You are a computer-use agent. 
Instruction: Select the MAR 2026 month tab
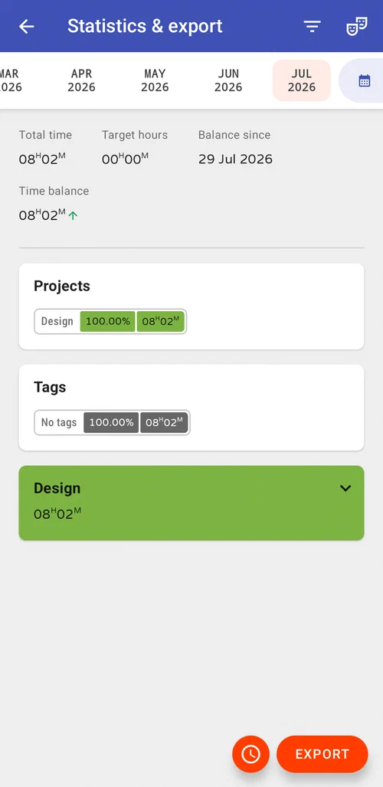(10, 80)
